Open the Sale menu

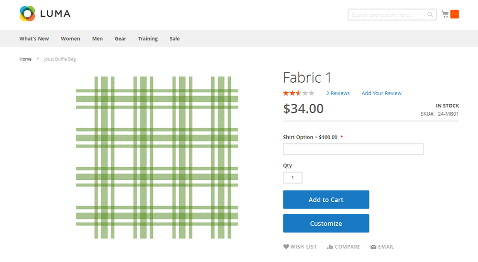(x=174, y=39)
